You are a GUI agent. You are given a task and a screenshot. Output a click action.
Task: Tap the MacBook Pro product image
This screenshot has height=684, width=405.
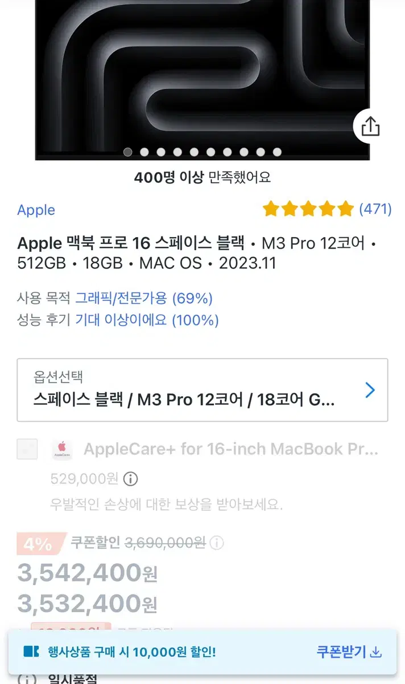(x=202, y=80)
